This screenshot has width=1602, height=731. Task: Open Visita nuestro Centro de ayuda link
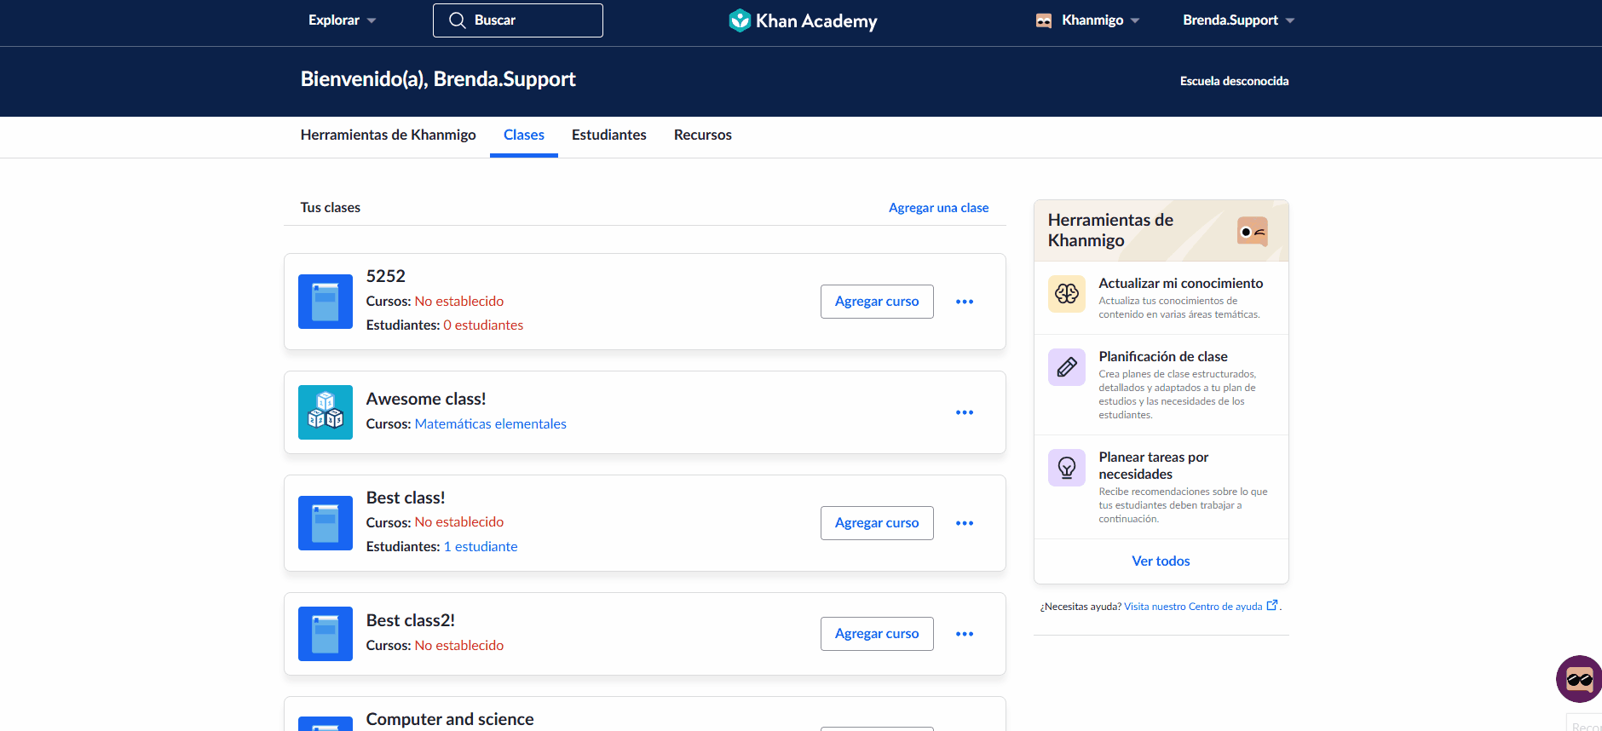pyautogui.click(x=1193, y=607)
